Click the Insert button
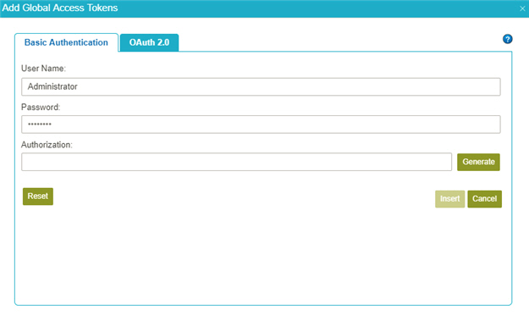This screenshot has height=321, width=529. [449, 199]
